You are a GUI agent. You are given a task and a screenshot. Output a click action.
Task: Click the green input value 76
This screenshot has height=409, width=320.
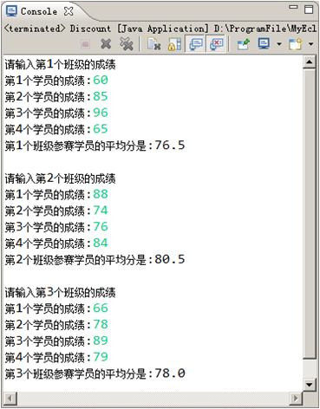(101, 227)
